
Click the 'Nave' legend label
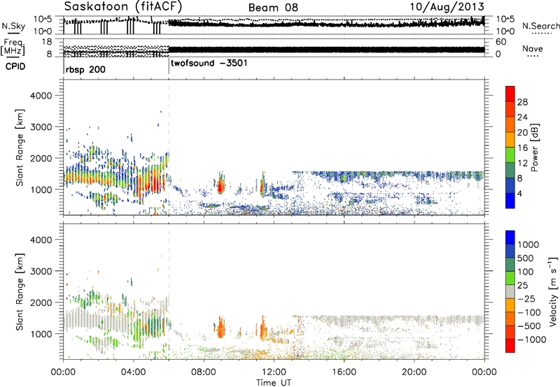coord(533,49)
